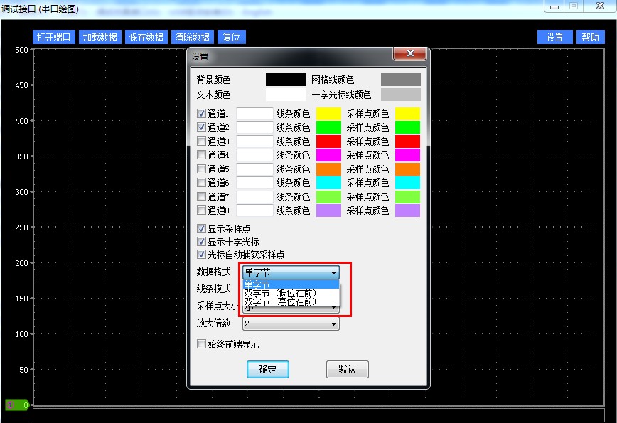Change 通道6 采样点颜色 cyan swatch

pyautogui.click(x=408, y=183)
